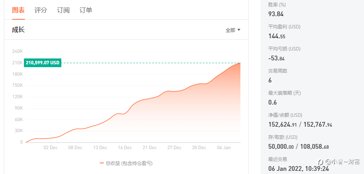Switch to the 评分 tab
The image size is (364, 174).
point(41,10)
